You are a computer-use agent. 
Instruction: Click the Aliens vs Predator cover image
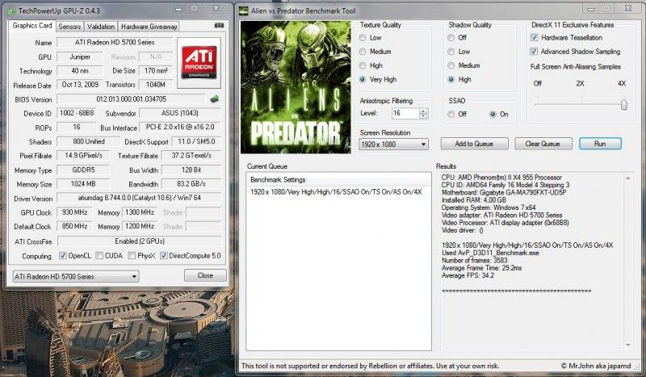click(296, 87)
